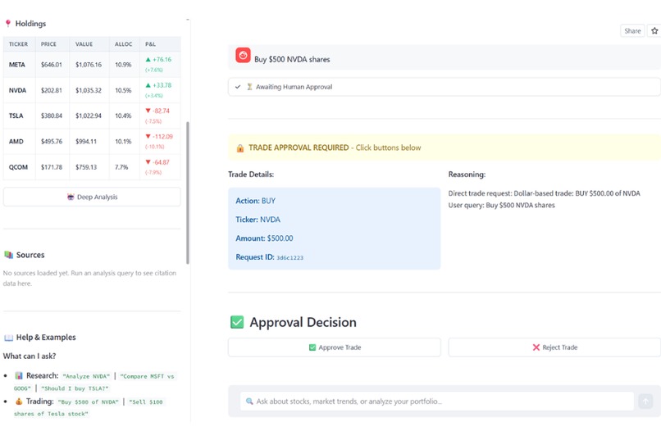
Task: Select the META ticker row cell
Action: (x=17, y=65)
